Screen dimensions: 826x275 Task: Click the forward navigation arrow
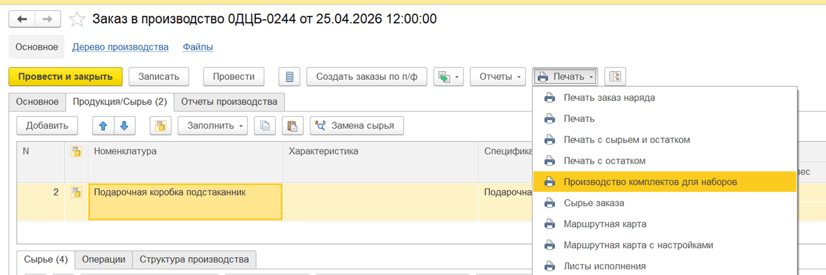pos(48,19)
